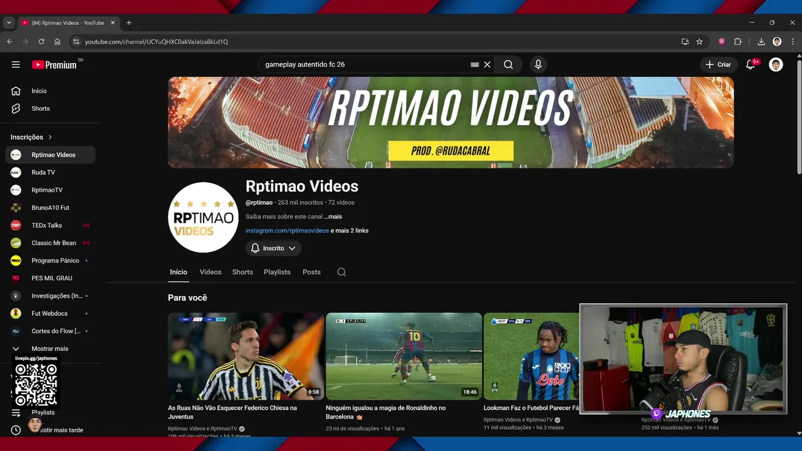
Task: Switch to the Início channel tab
Action: (179, 272)
